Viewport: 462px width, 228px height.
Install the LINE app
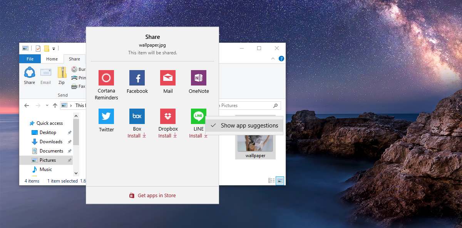coord(199,136)
